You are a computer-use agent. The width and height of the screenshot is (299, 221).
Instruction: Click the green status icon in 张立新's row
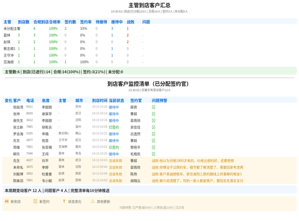pos(154,127)
